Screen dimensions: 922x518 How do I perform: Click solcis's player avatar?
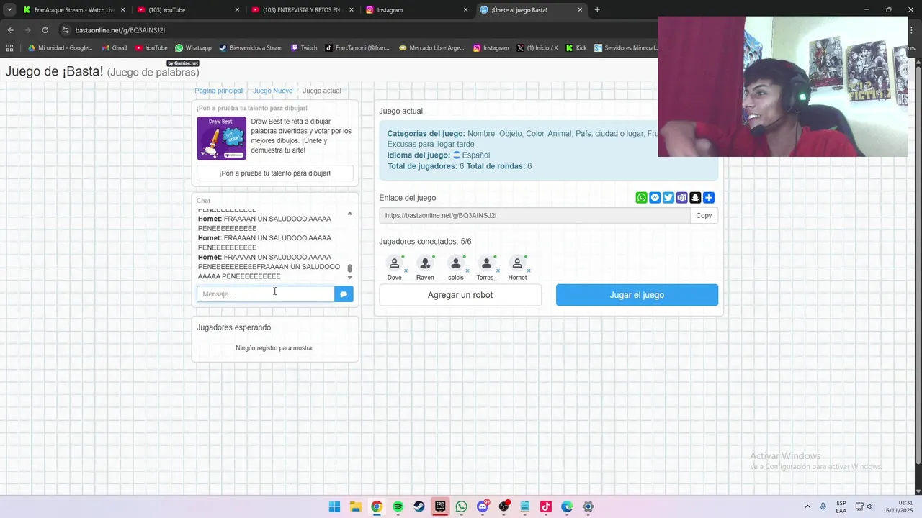point(456,263)
